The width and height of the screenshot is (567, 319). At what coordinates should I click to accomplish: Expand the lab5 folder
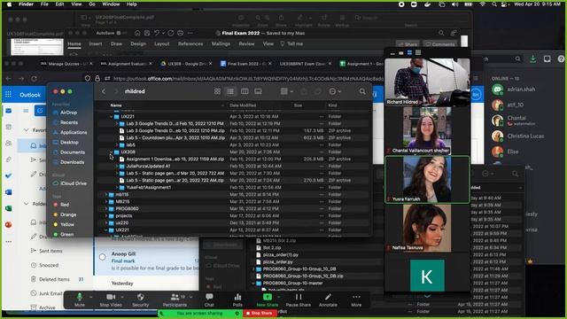click(x=116, y=145)
